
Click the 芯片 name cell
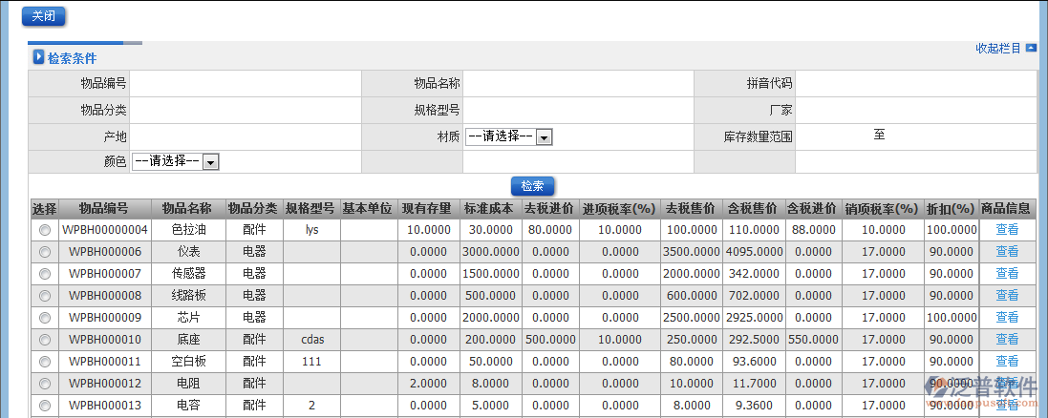(188, 317)
